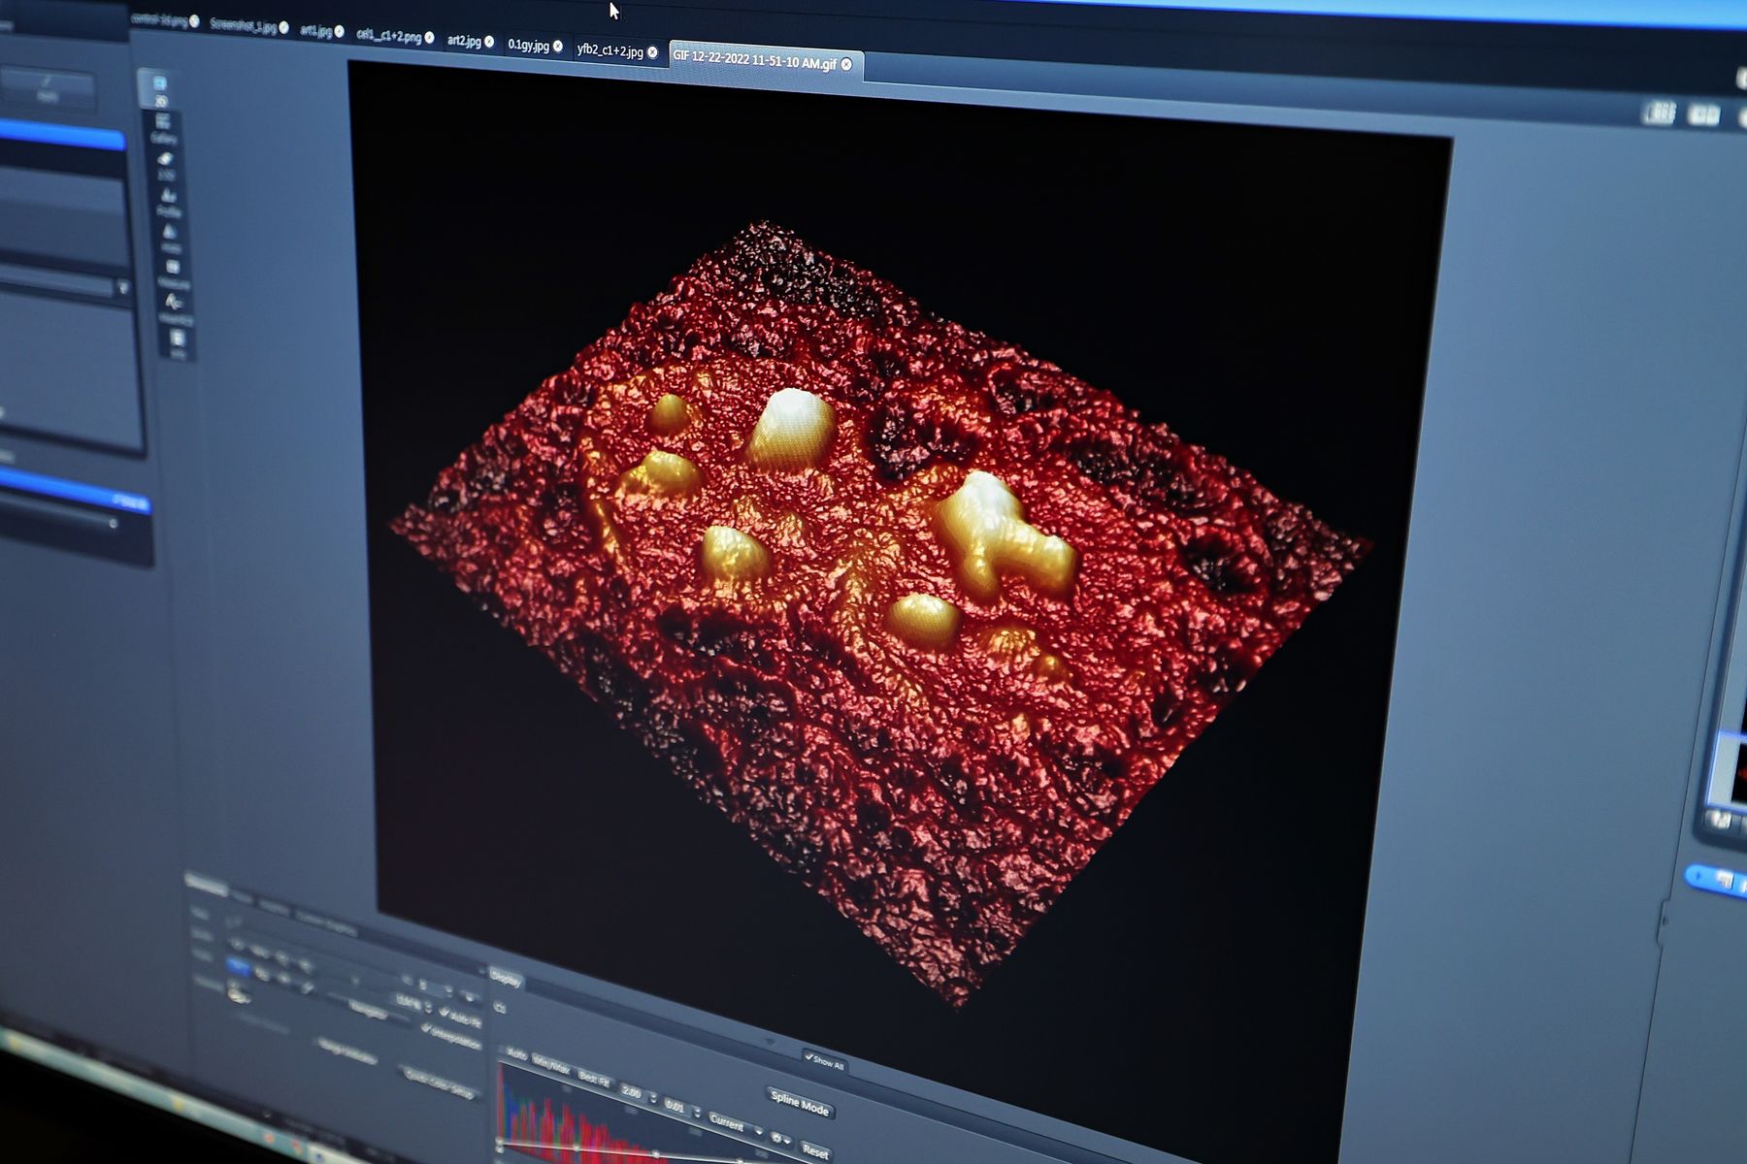Image resolution: width=1747 pixels, height=1164 pixels.
Task: Click the gear options icon beside Reset
Action: [x=777, y=1138]
